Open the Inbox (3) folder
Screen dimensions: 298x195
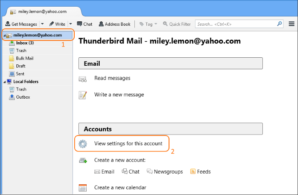coord(25,43)
